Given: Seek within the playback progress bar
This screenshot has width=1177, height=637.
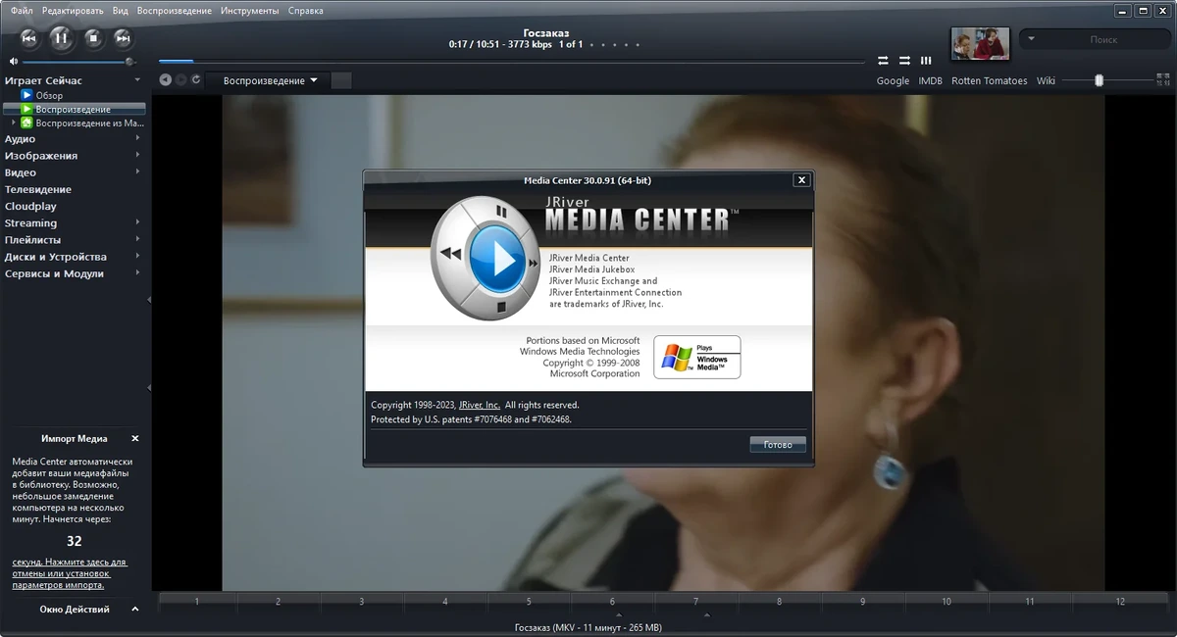Looking at the screenshot, I should [x=510, y=61].
